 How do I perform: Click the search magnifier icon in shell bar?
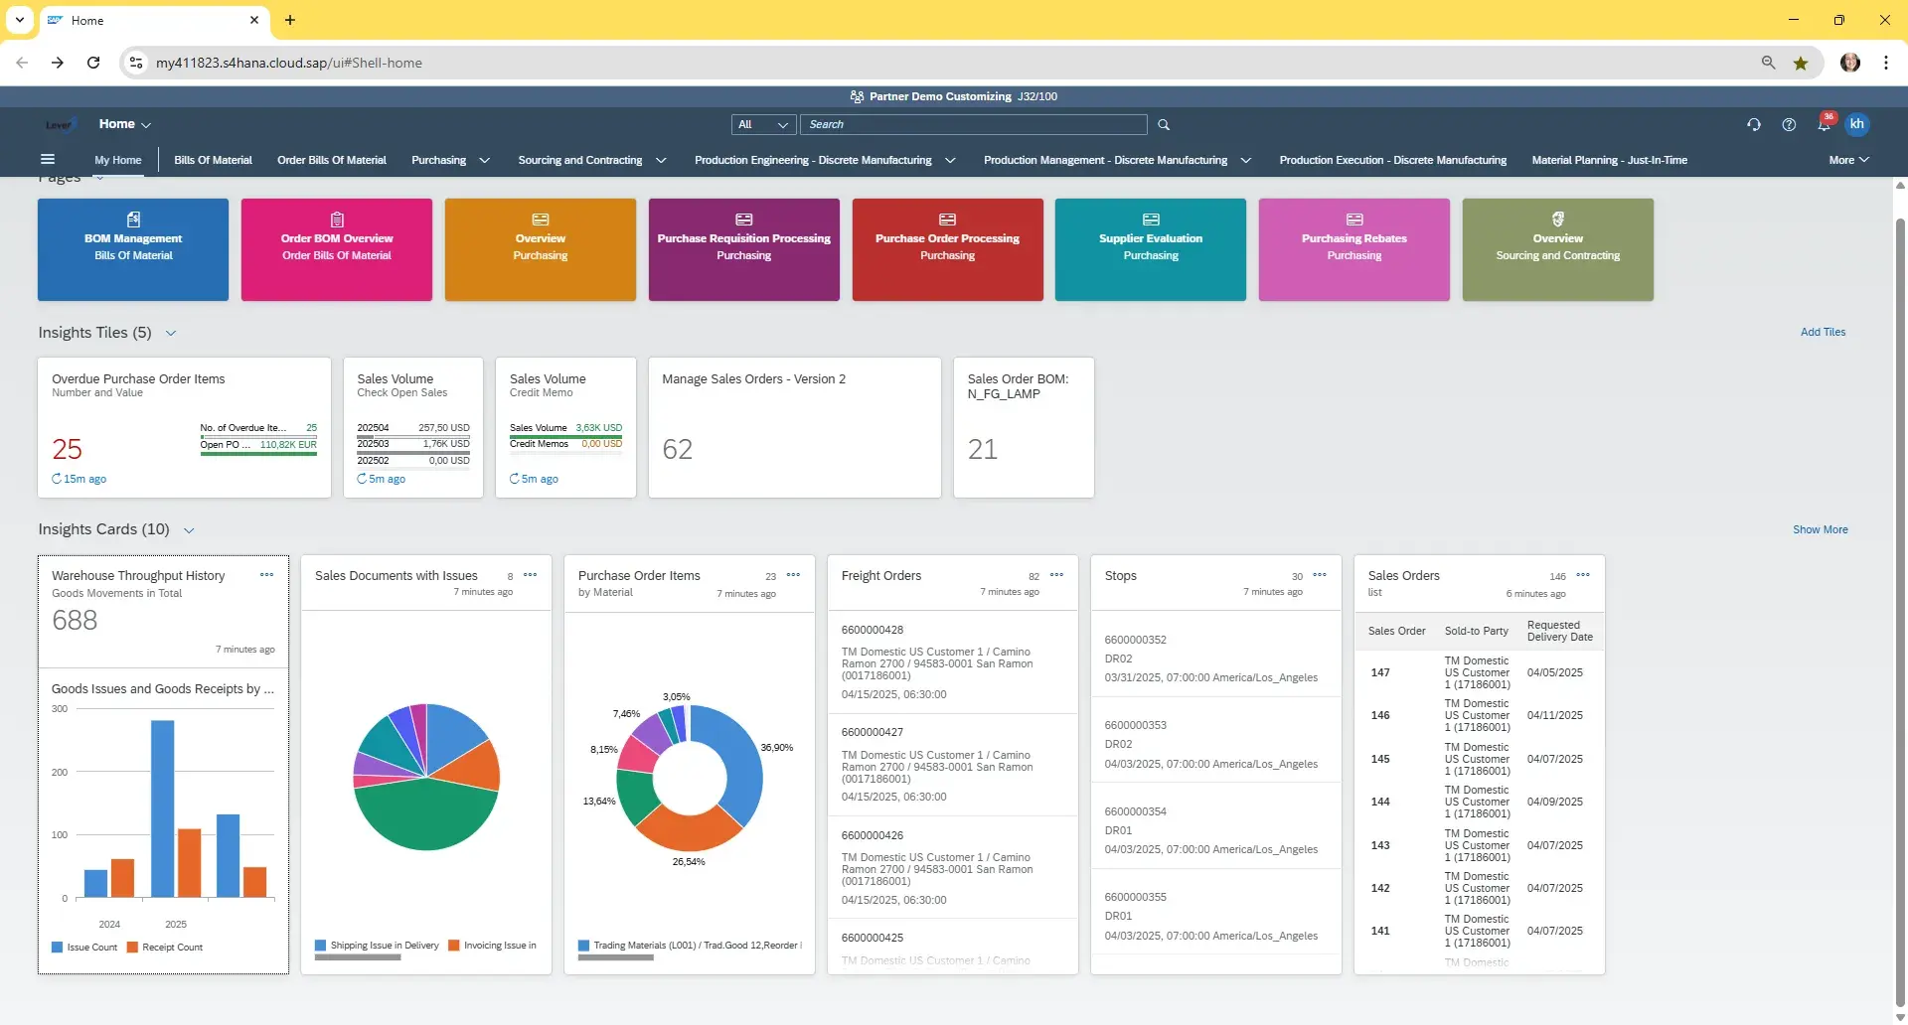[x=1164, y=124]
